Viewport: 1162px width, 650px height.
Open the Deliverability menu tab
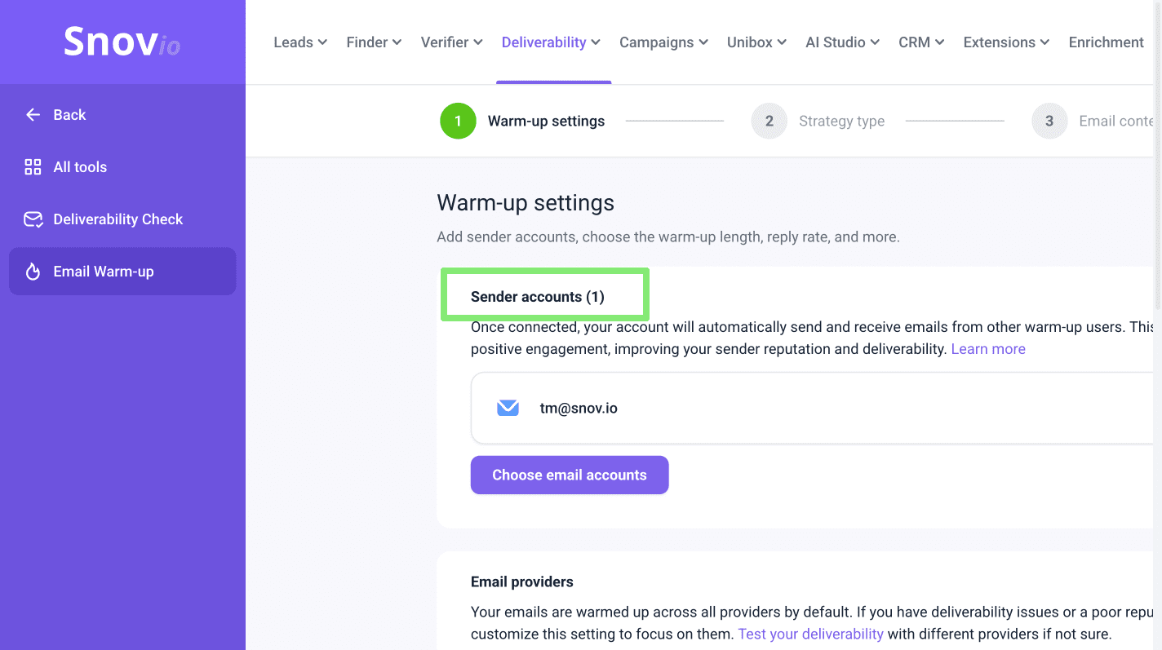tap(551, 42)
